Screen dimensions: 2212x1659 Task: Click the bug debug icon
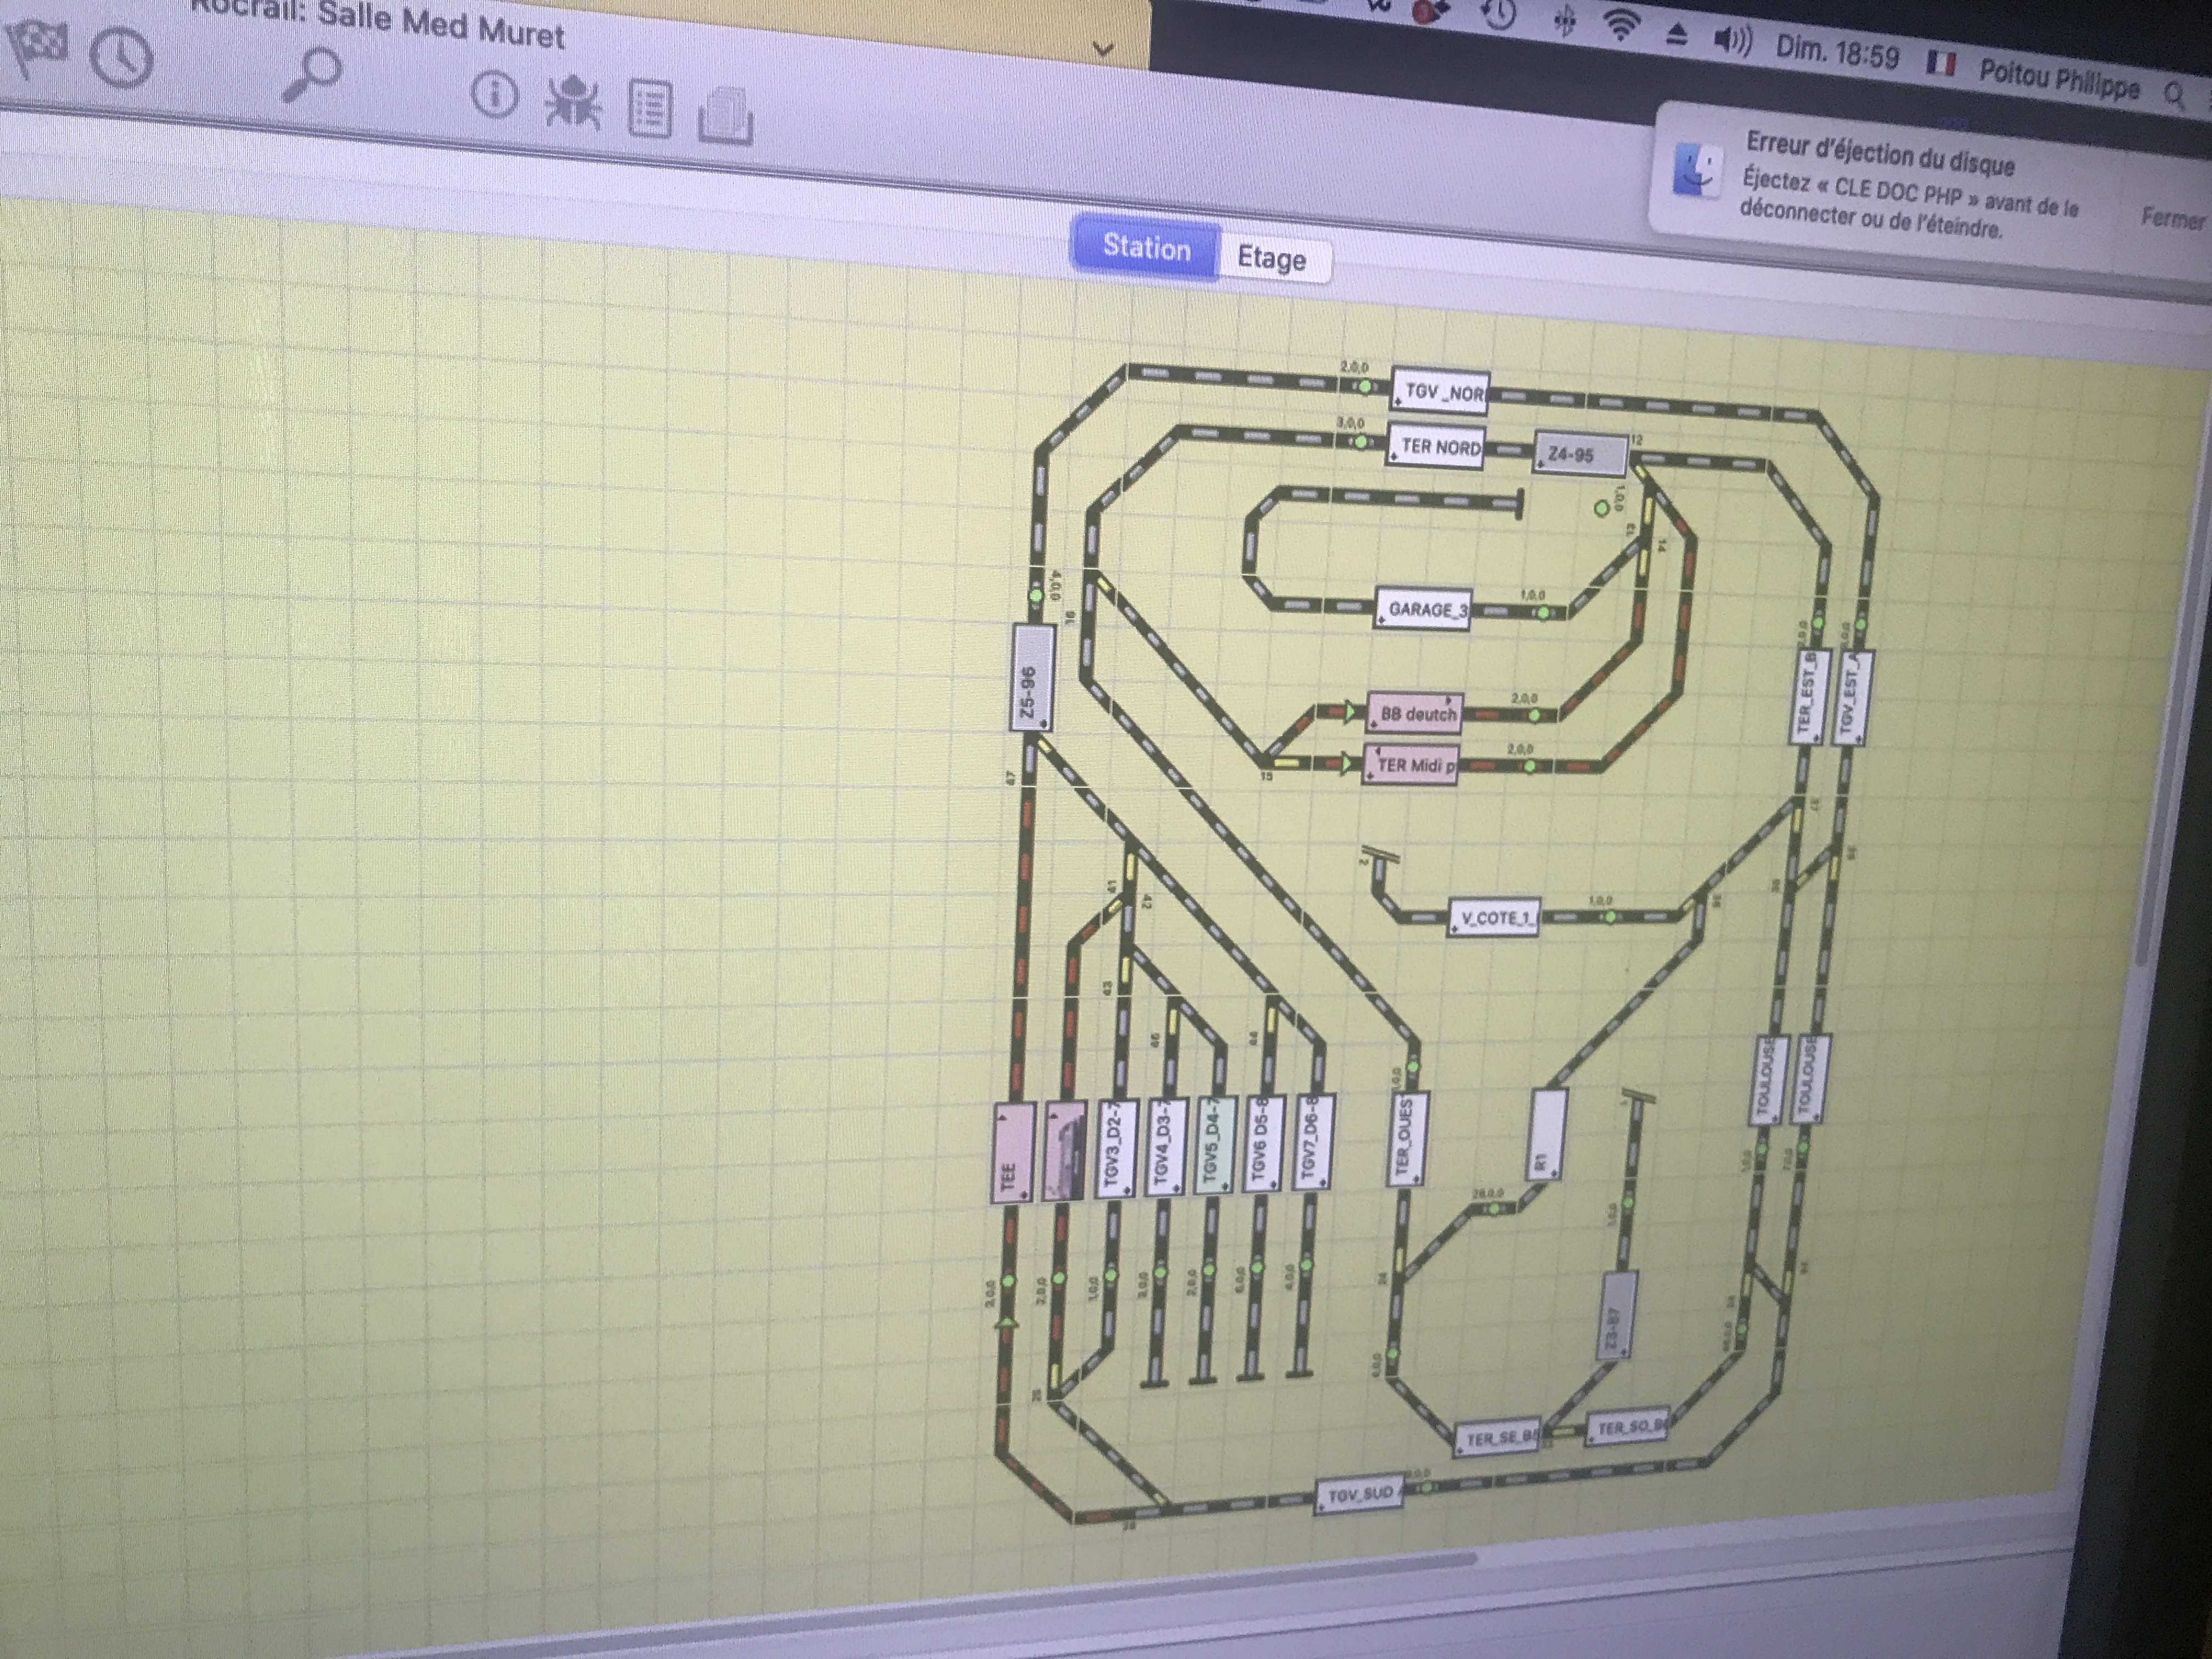(573, 102)
